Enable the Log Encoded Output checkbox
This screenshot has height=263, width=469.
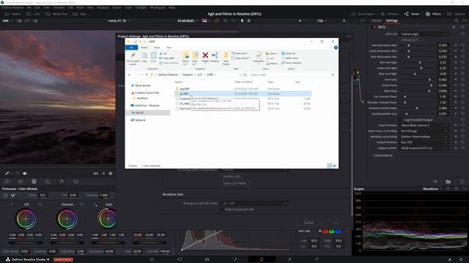point(401,120)
